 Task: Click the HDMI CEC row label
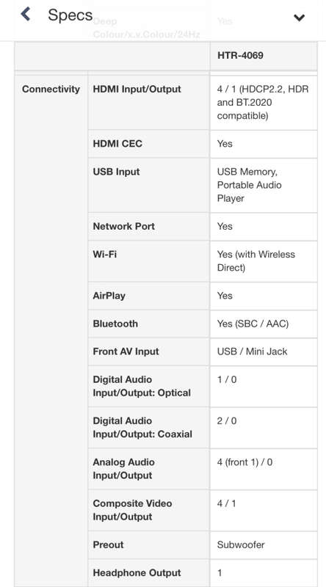(x=117, y=144)
